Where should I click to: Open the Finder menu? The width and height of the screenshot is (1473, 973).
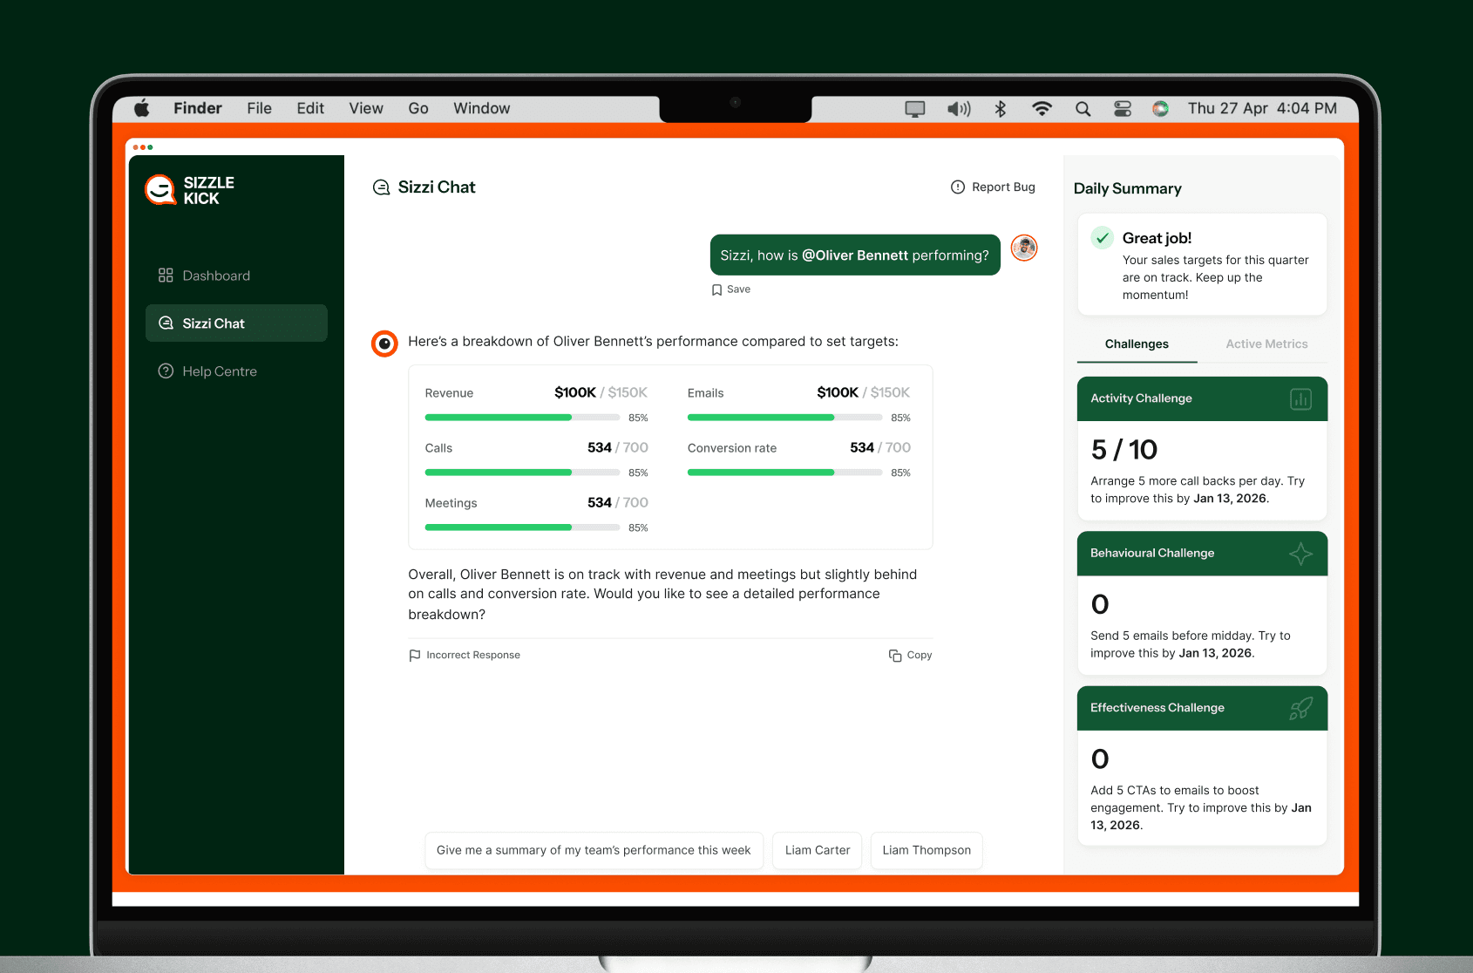point(198,108)
